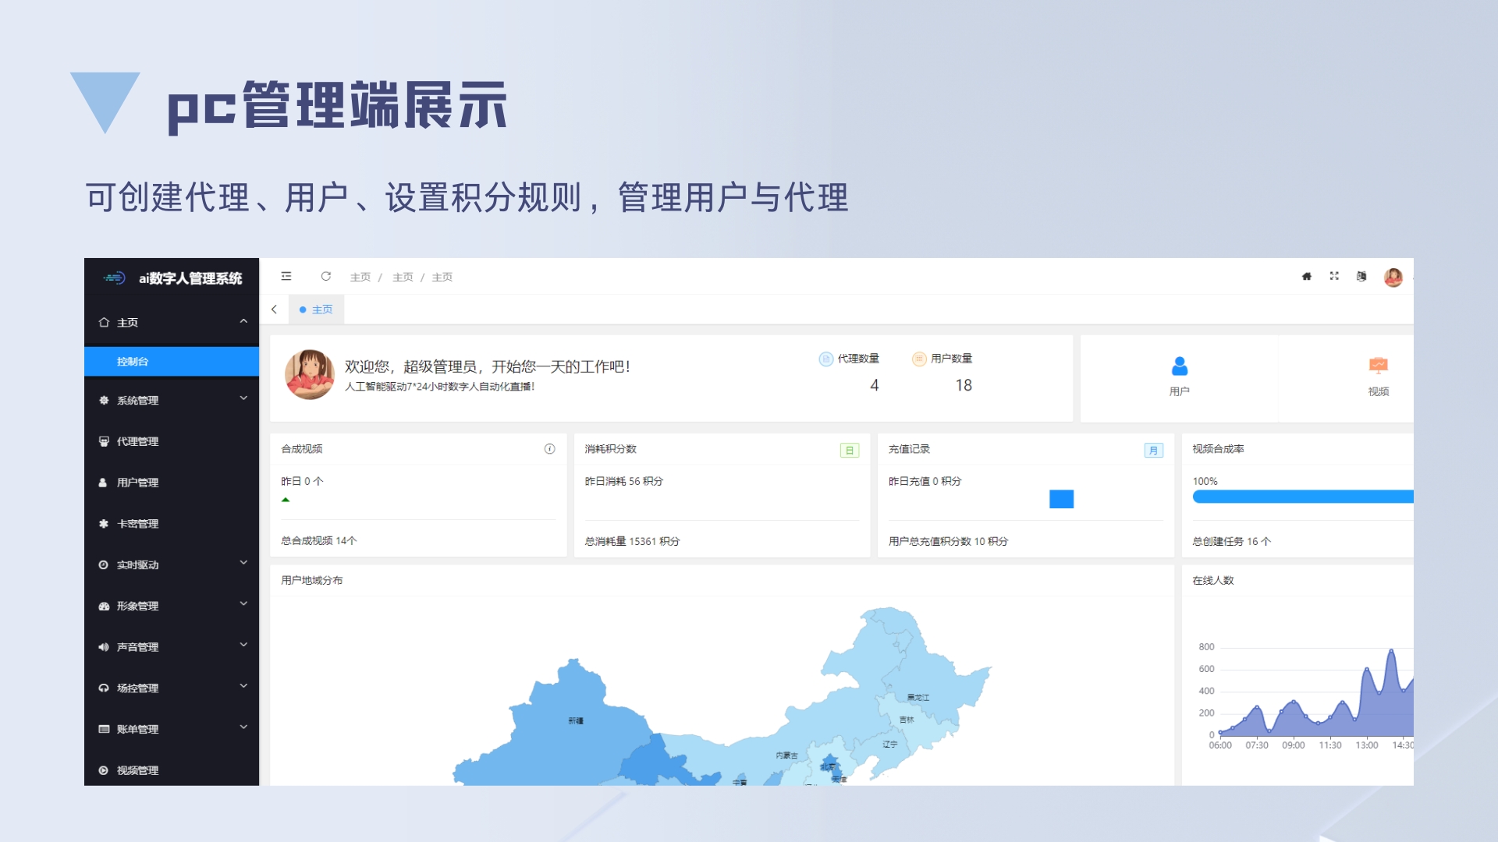Click the refresh page icon
Viewport: 1498px width, 842px height.
tap(326, 276)
